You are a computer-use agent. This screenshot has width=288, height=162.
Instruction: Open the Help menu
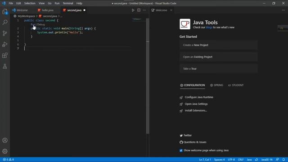click(79, 3)
